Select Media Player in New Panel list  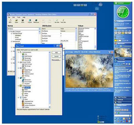(27, 70)
